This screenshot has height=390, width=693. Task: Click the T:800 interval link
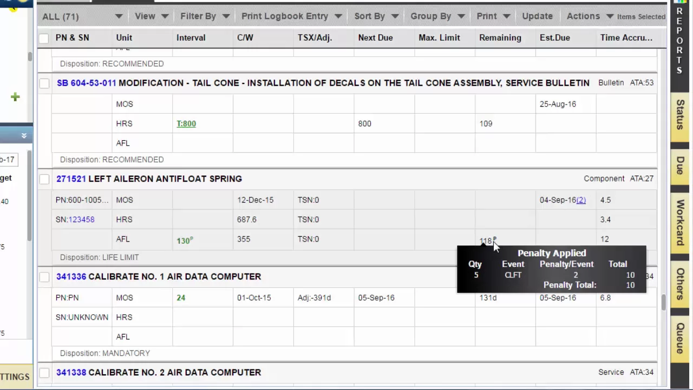pyautogui.click(x=186, y=124)
